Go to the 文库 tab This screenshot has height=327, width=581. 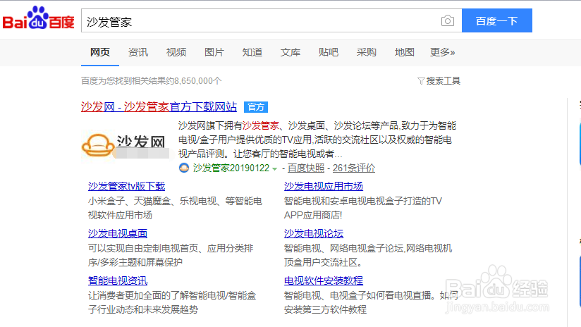pyautogui.click(x=290, y=52)
